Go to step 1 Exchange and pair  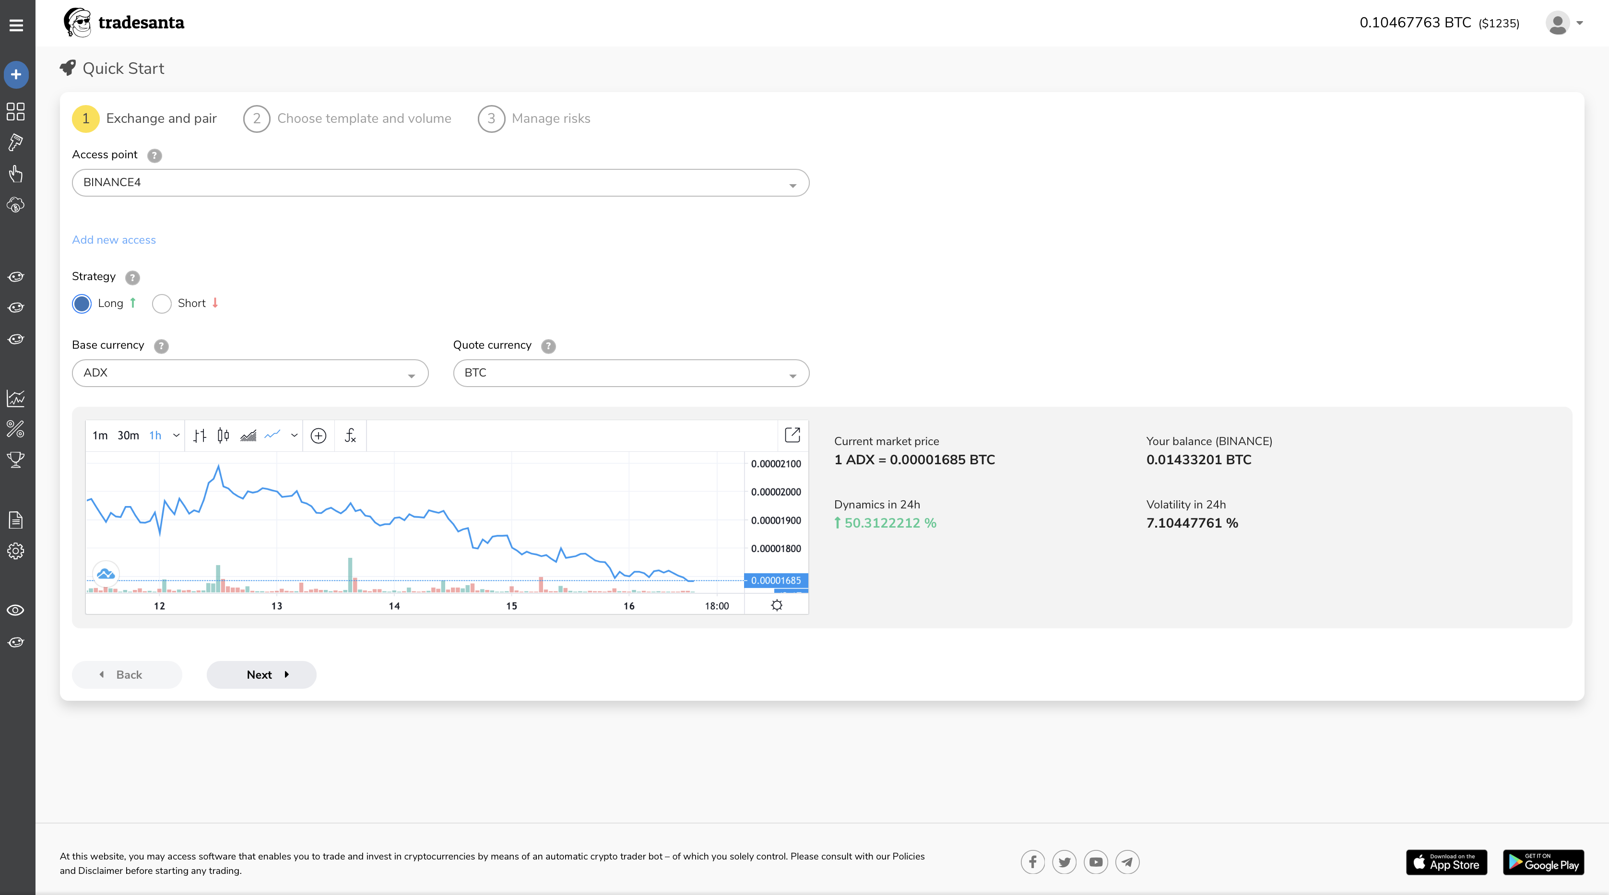(x=144, y=118)
